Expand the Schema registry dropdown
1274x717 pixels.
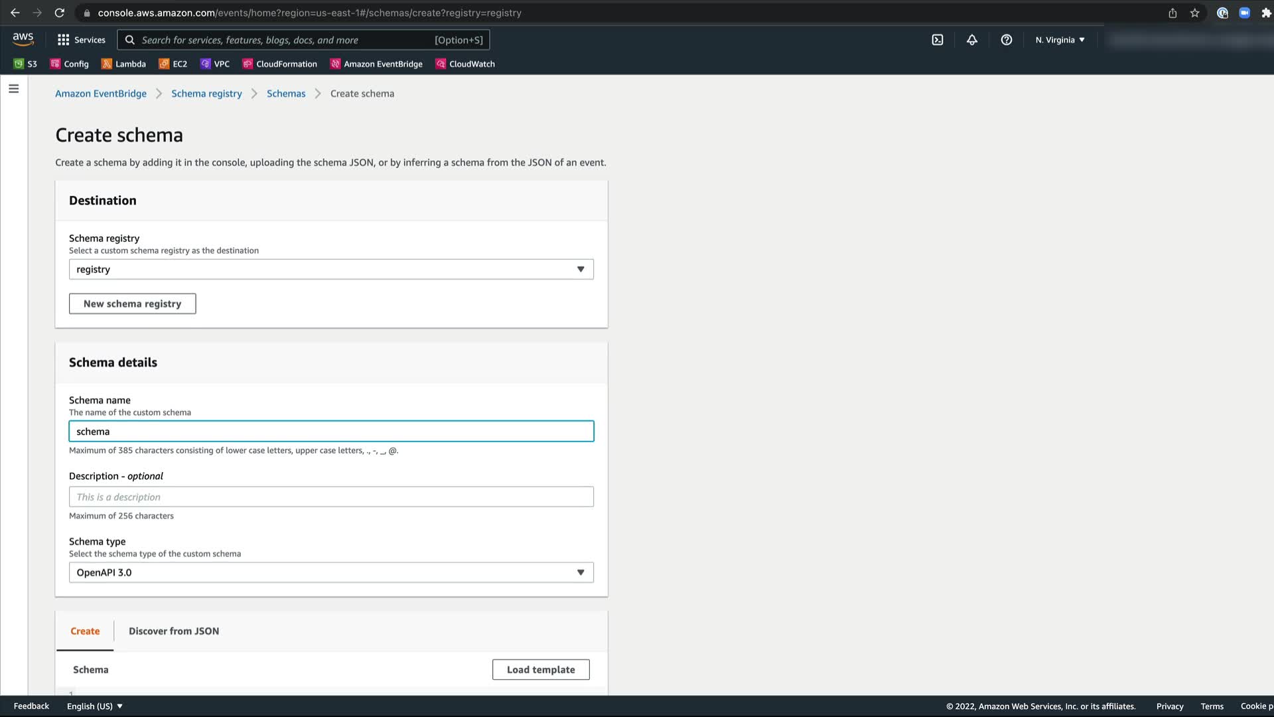click(331, 269)
